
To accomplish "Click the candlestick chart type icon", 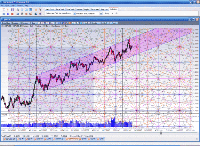I will [x=72, y=23].
